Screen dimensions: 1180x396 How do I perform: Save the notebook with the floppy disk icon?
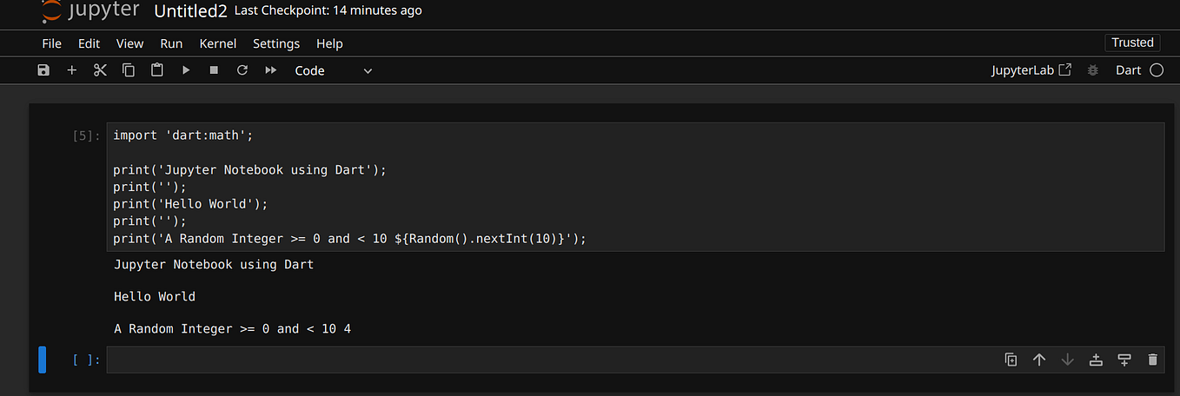(43, 70)
